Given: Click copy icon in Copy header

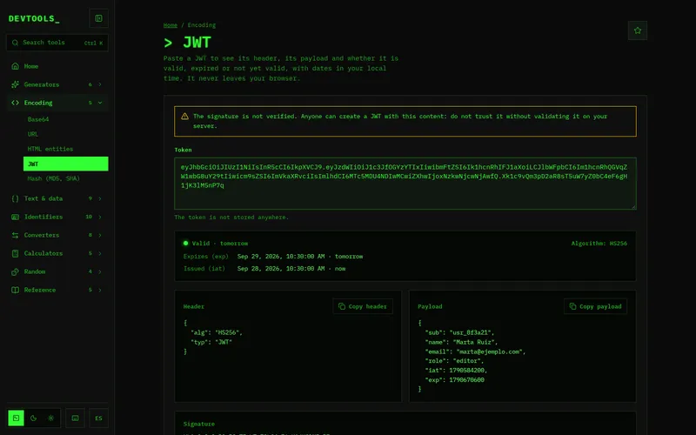Looking at the screenshot, I should 342,306.
